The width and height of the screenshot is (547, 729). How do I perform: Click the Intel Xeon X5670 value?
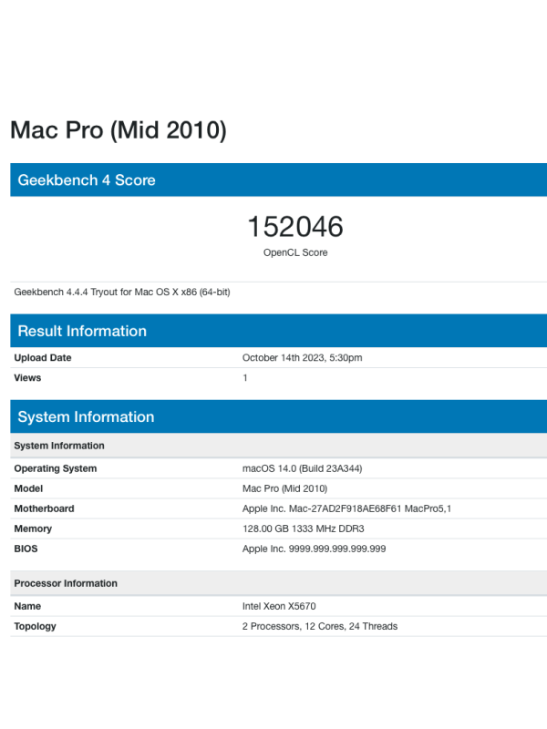(279, 606)
